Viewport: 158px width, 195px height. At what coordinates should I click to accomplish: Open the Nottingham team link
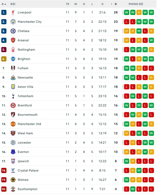click(x=26, y=50)
